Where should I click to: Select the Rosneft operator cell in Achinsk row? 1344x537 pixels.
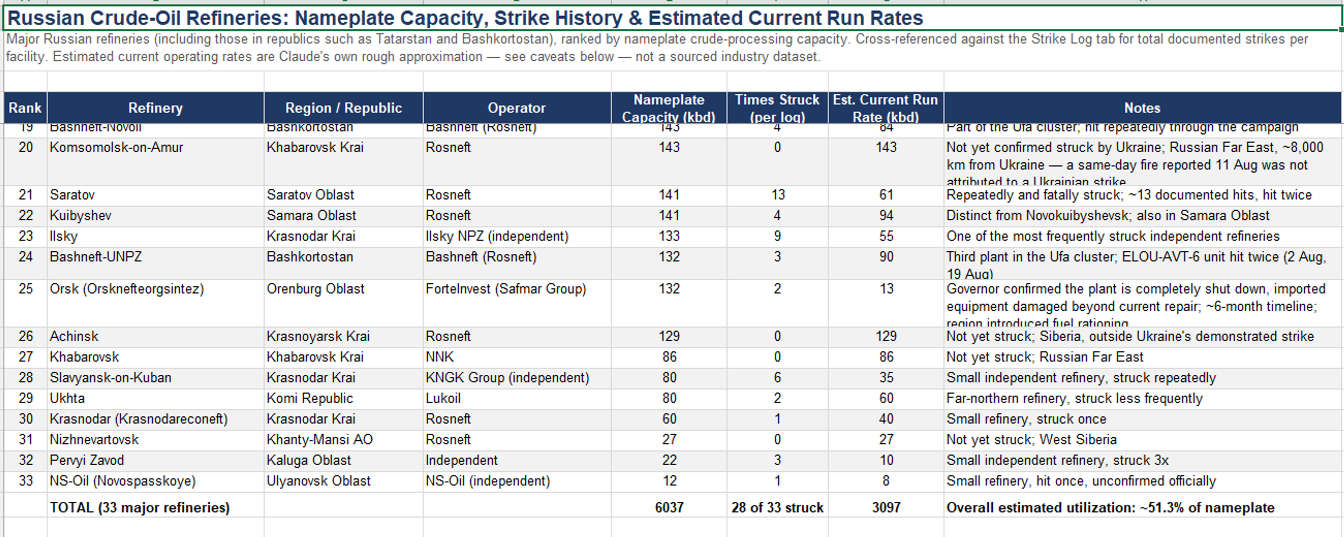(x=517, y=337)
